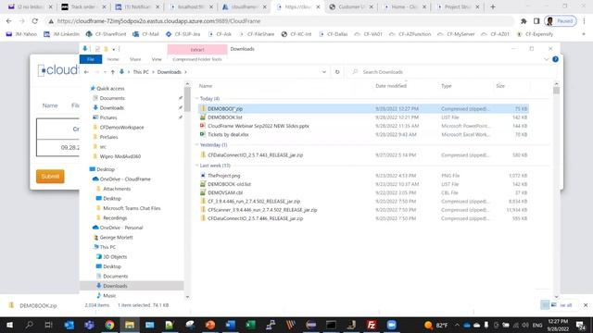The image size is (593, 333).
Task: Open Explorer help question mark icon
Action: click(x=555, y=59)
